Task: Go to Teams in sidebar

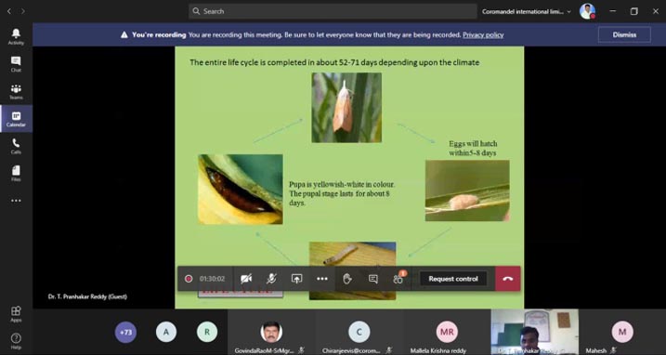Action: pos(16,91)
